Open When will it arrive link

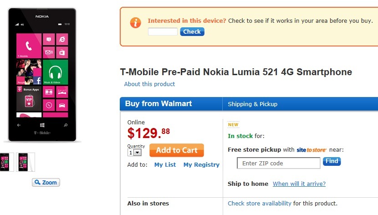pyautogui.click(x=299, y=184)
